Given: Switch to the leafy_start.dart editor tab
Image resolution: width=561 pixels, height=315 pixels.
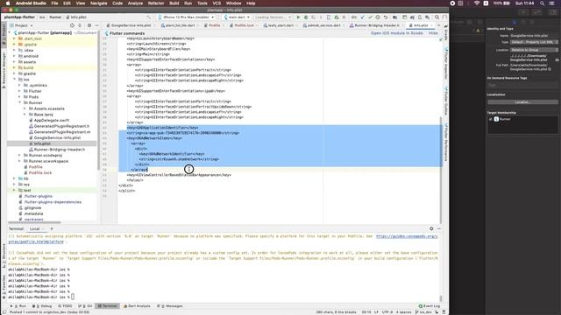Looking at the screenshot, I should [280, 25].
